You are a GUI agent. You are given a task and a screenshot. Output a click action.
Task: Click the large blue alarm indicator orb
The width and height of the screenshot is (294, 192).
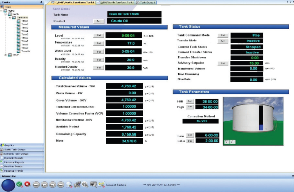click(x=8, y=185)
